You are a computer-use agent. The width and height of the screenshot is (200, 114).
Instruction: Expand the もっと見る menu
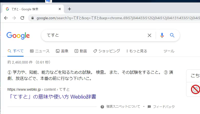(137, 51)
